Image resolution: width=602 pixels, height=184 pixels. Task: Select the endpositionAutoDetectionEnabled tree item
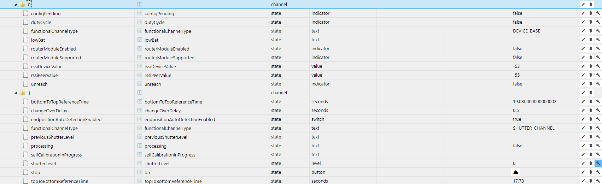pos(66,119)
